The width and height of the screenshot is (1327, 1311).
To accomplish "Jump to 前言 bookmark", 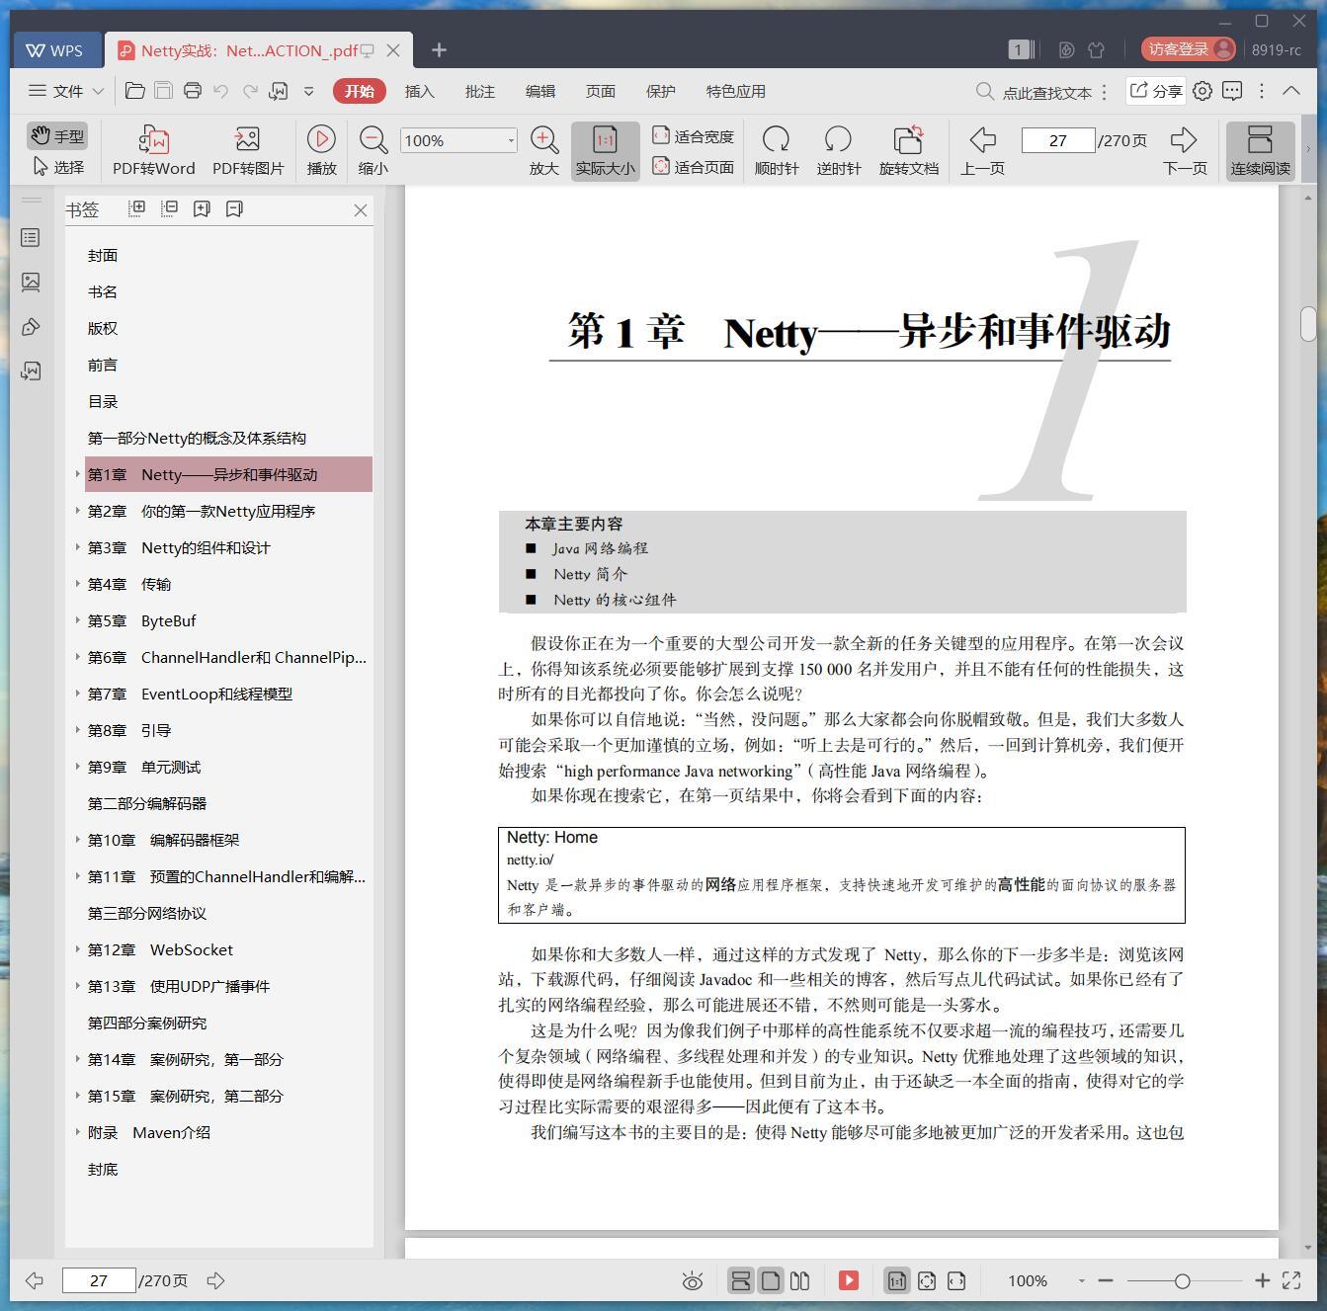I will tap(103, 365).
